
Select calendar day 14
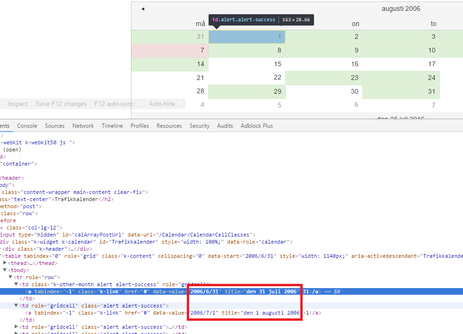click(x=170, y=64)
